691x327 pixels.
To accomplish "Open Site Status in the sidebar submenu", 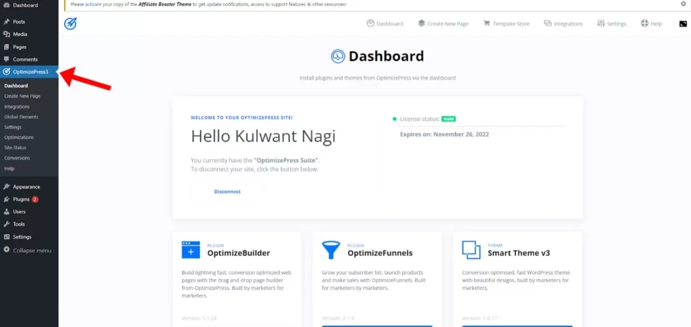I will [x=15, y=147].
